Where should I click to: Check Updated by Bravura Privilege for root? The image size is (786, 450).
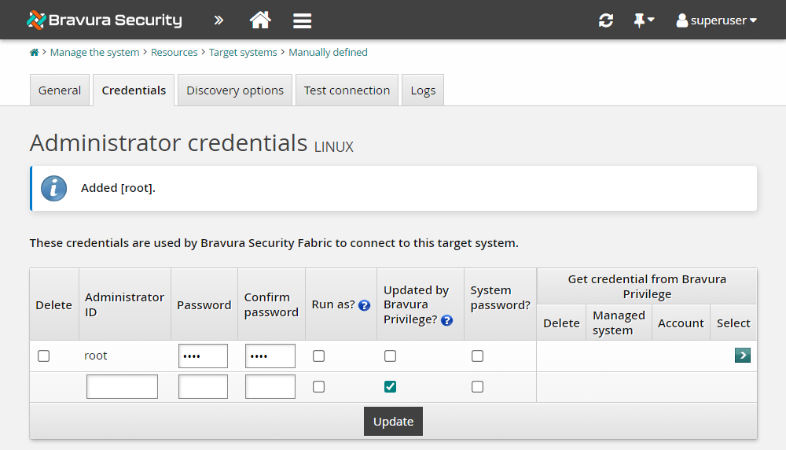pos(390,356)
